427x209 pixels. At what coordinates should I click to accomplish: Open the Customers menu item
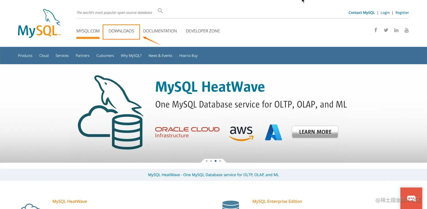(105, 55)
